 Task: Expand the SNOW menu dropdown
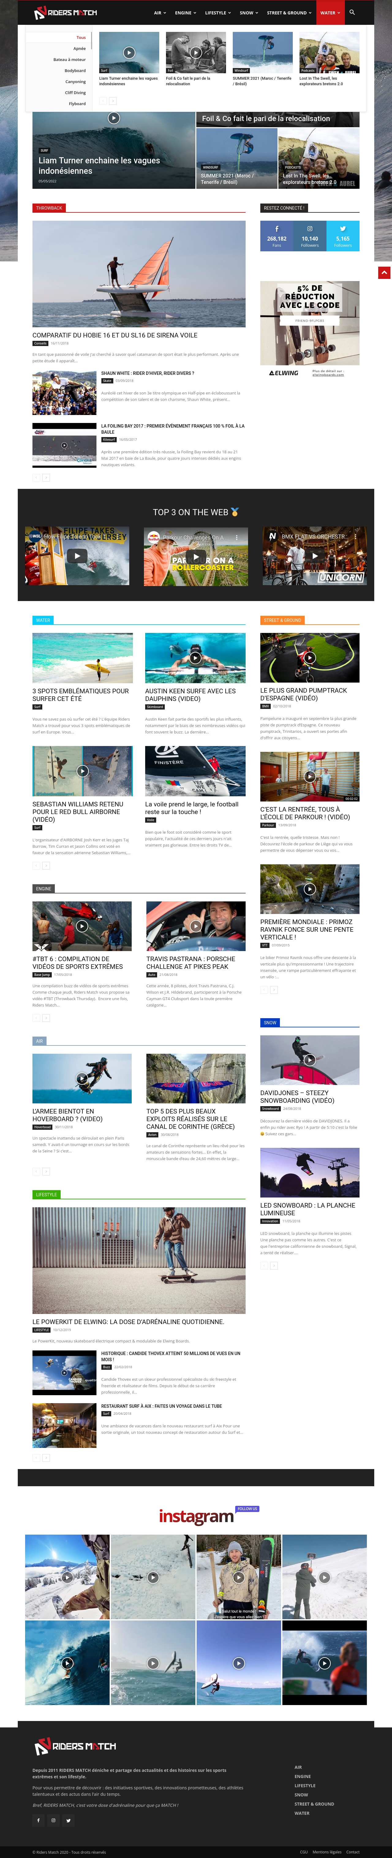(249, 13)
